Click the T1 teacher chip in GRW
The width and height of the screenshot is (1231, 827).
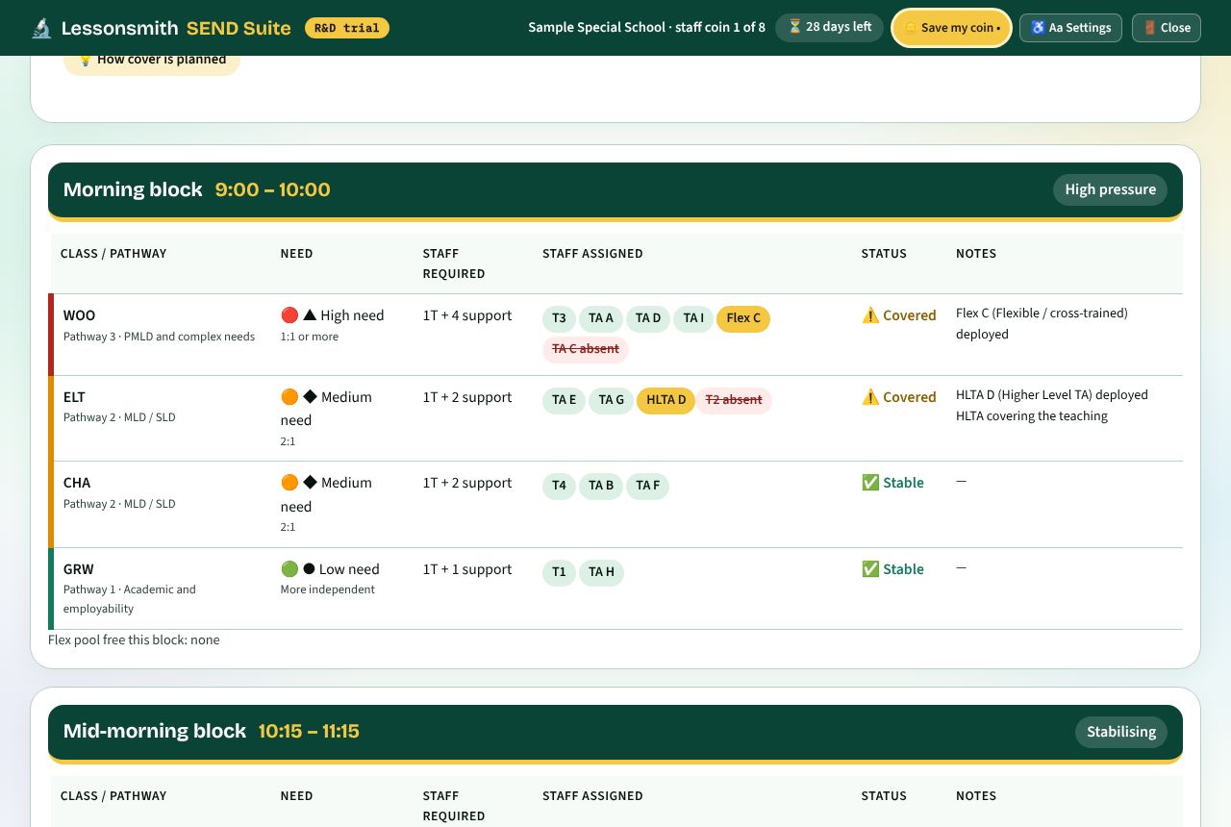click(x=559, y=572)
